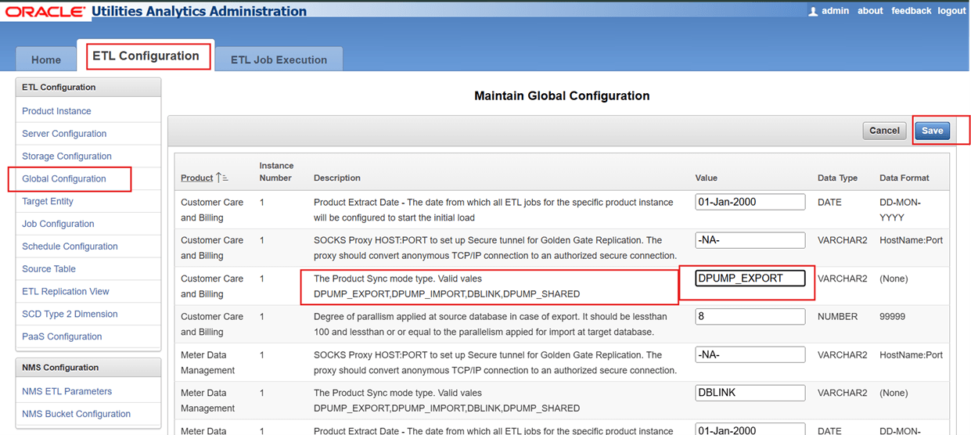The width and height of the screenshot is (971, 435).
Task: Open Source Table link
Action: [49, 269]
